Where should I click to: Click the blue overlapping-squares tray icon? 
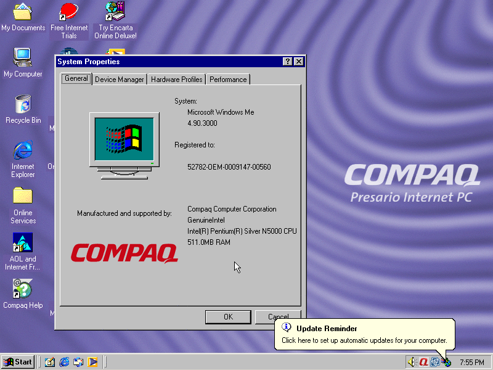(x=435, y=362)
